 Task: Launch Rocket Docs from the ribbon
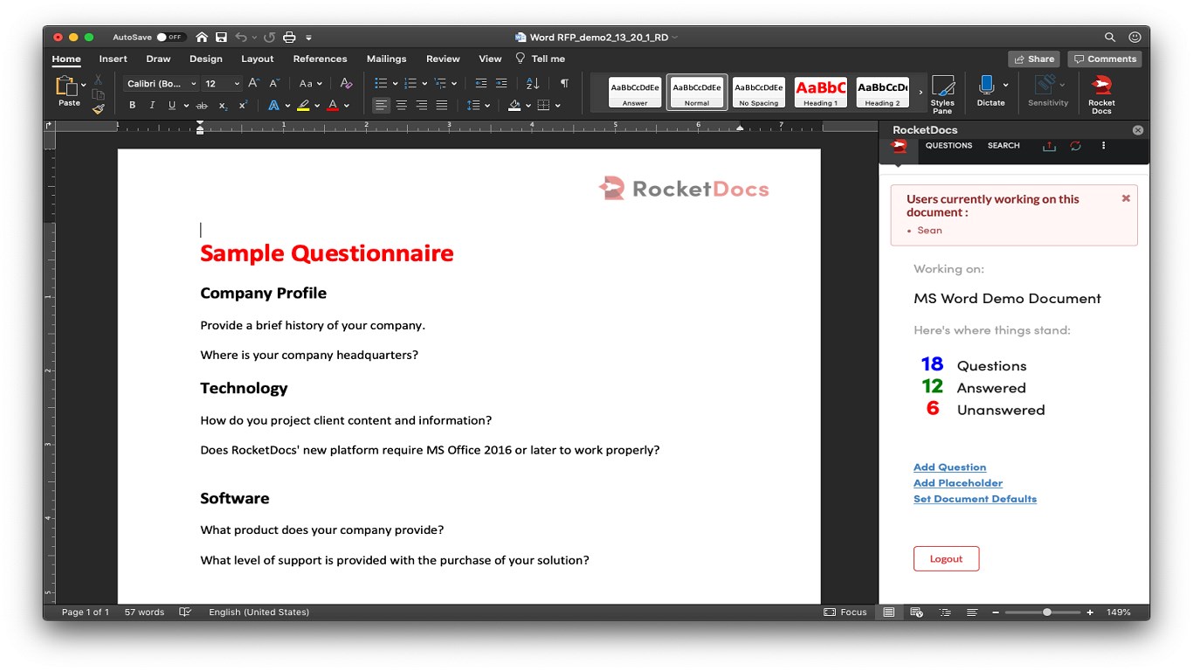tap(1101, 94)
